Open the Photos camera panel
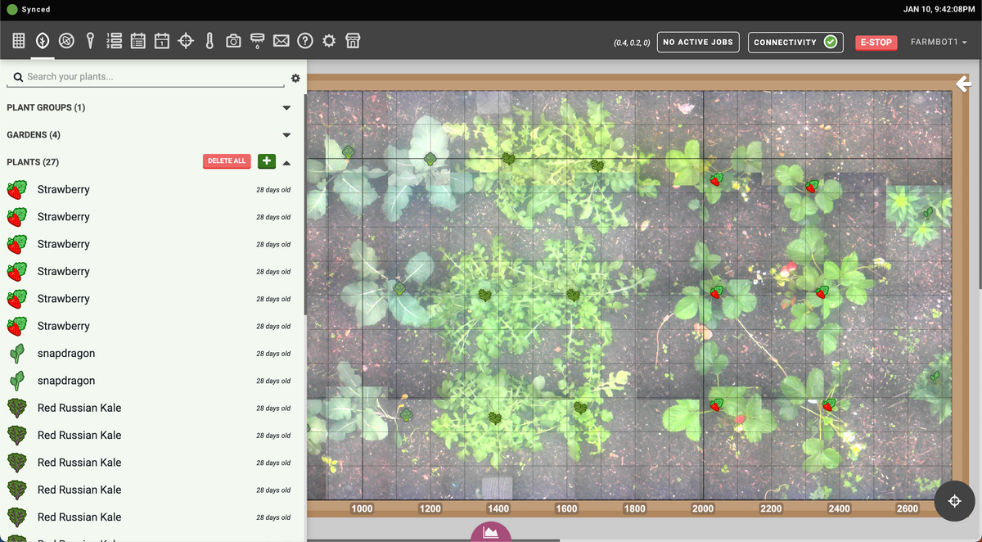The width and height of the screenshot is (982, 542). (x=232, y=39)
